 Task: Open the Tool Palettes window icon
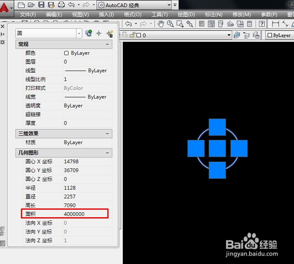click(221, 24)
